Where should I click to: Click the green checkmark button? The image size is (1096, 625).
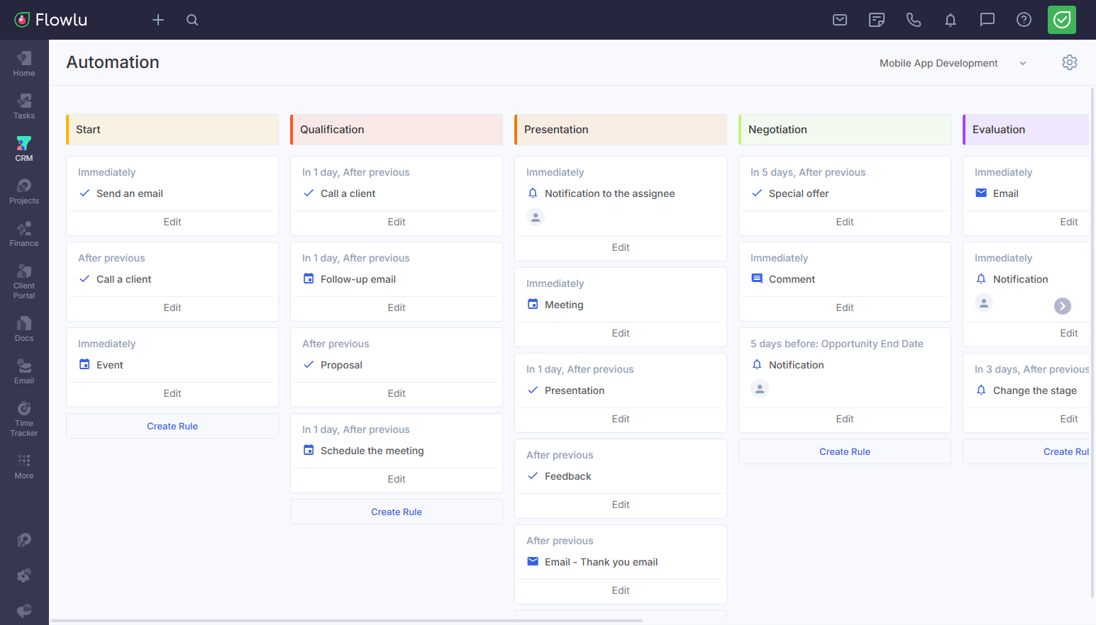tap(1062, 20)
